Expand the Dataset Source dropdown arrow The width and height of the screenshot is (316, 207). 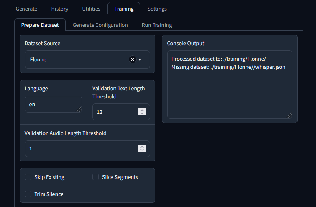(140, 60)
